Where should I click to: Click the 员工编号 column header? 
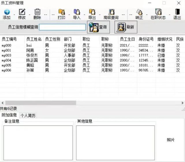(x=9, y=39)
